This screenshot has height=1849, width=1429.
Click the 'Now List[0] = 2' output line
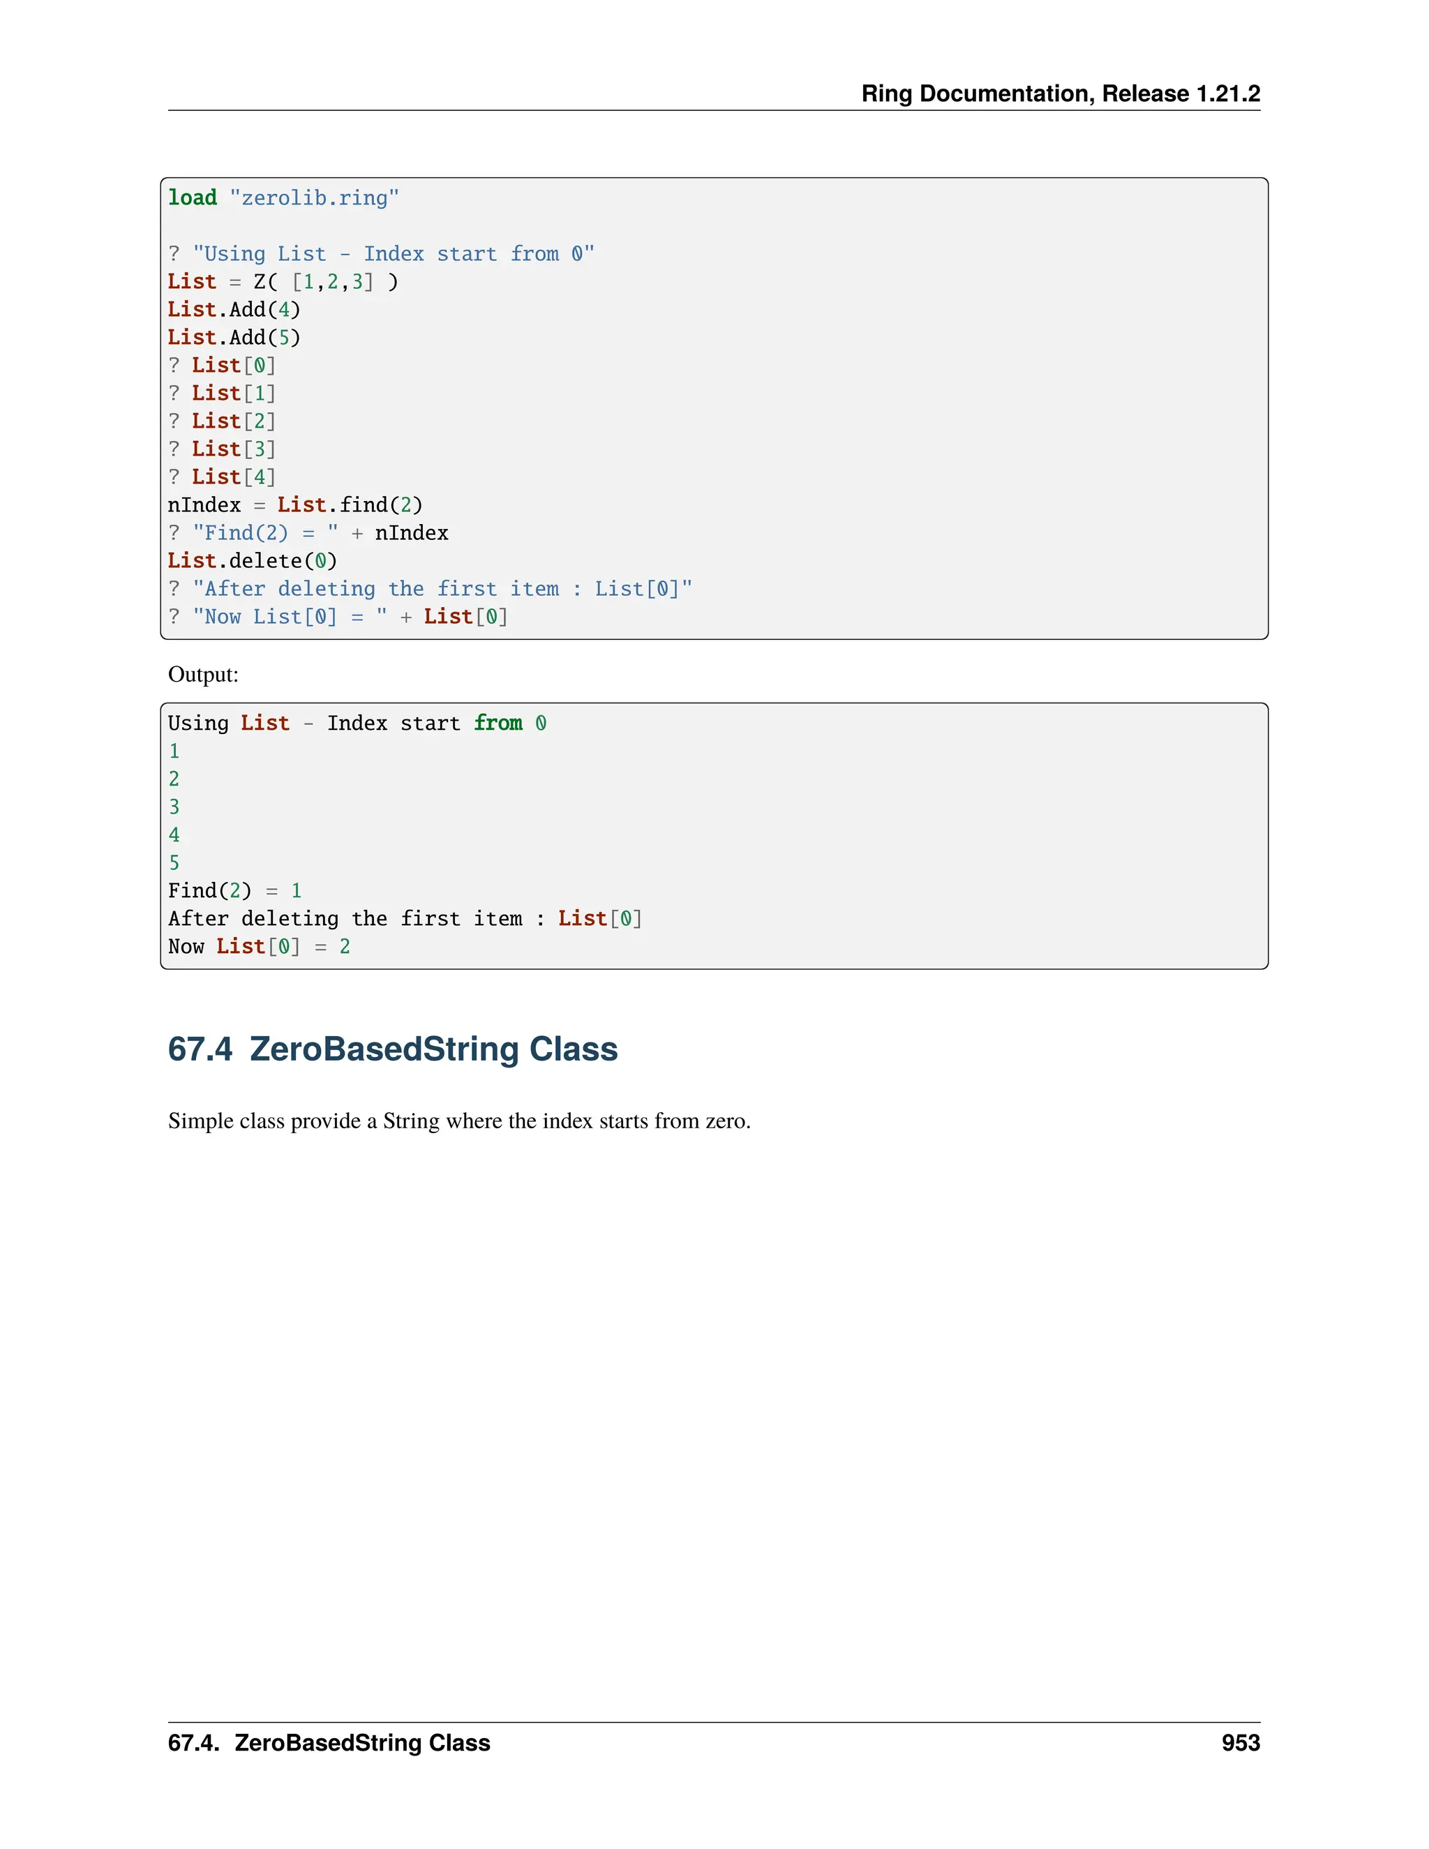coord(258,948)
